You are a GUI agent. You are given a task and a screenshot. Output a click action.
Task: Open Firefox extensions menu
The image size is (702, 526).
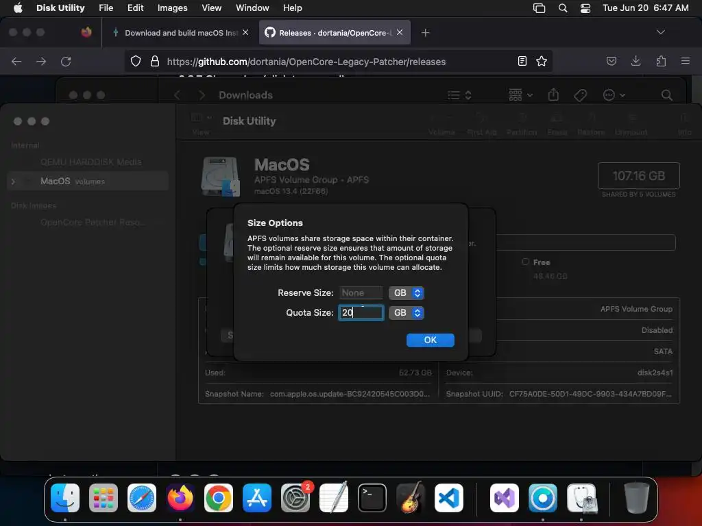pyautogui.click(x=661, y=61)
